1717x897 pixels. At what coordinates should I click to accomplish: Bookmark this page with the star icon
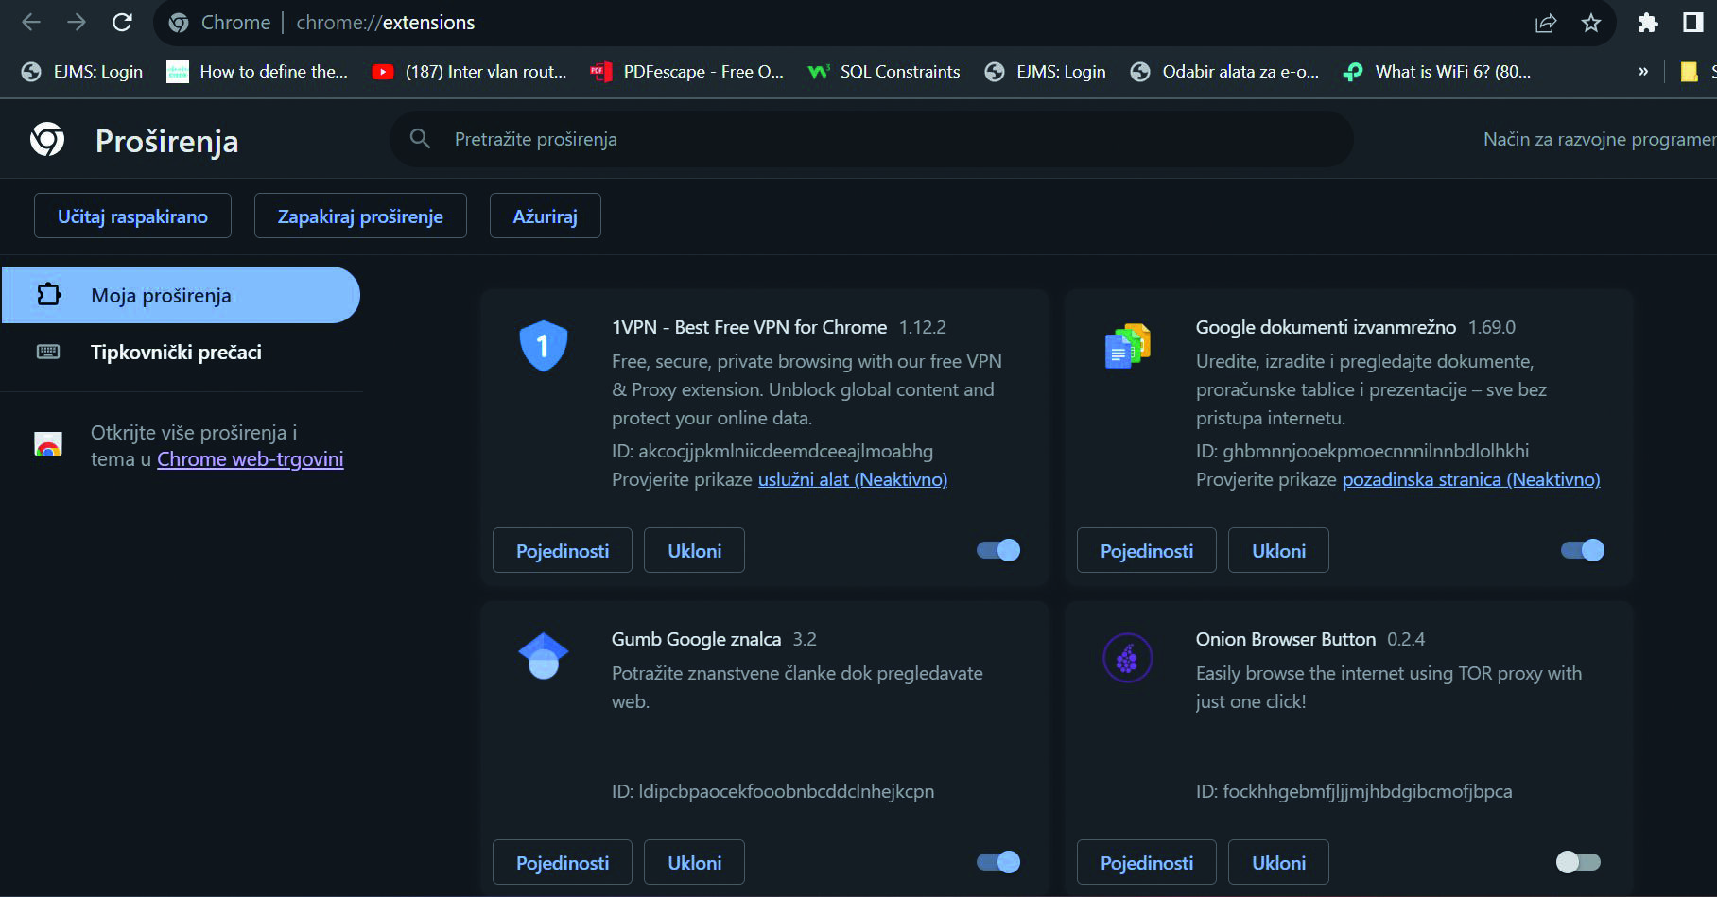point(1591,23)
